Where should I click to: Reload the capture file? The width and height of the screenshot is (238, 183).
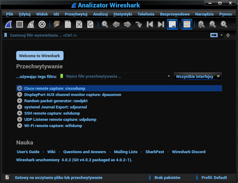[x=90, y=24]
